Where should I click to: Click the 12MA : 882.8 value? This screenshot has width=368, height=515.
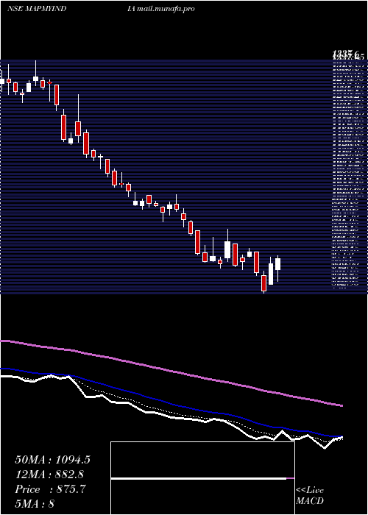[x=49, y=475]
